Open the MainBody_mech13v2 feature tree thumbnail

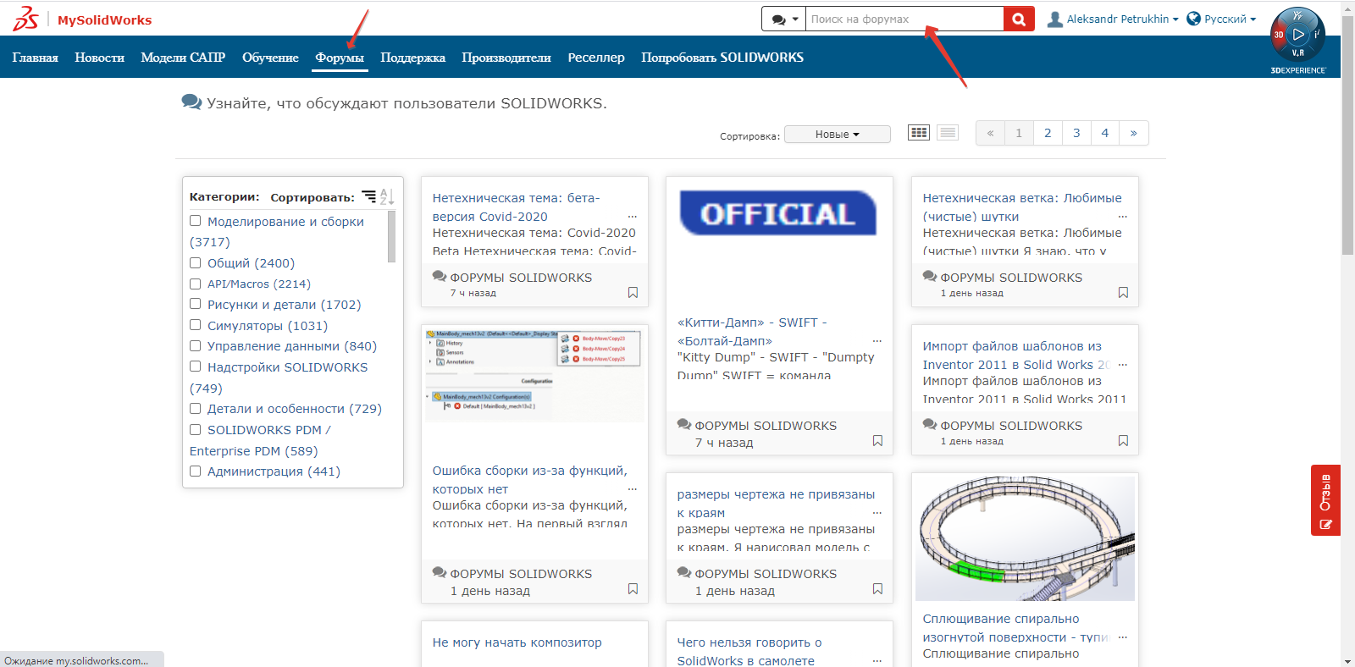point(534,375)
